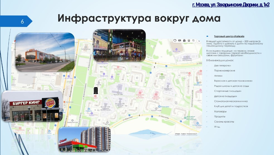Show public transport with the bus icon
The height and width of the screenshot is (155, 274).
click(x=189, y=40)
